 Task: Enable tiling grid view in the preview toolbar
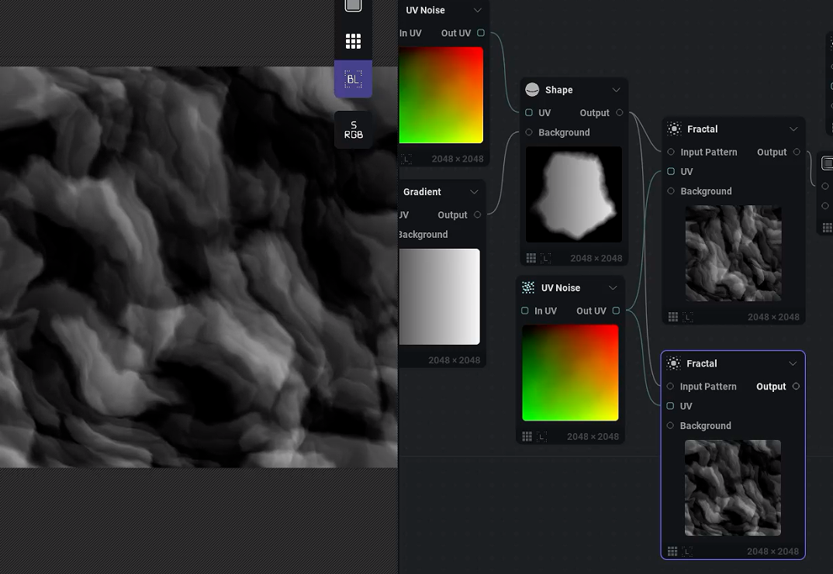tap(353, 41)
